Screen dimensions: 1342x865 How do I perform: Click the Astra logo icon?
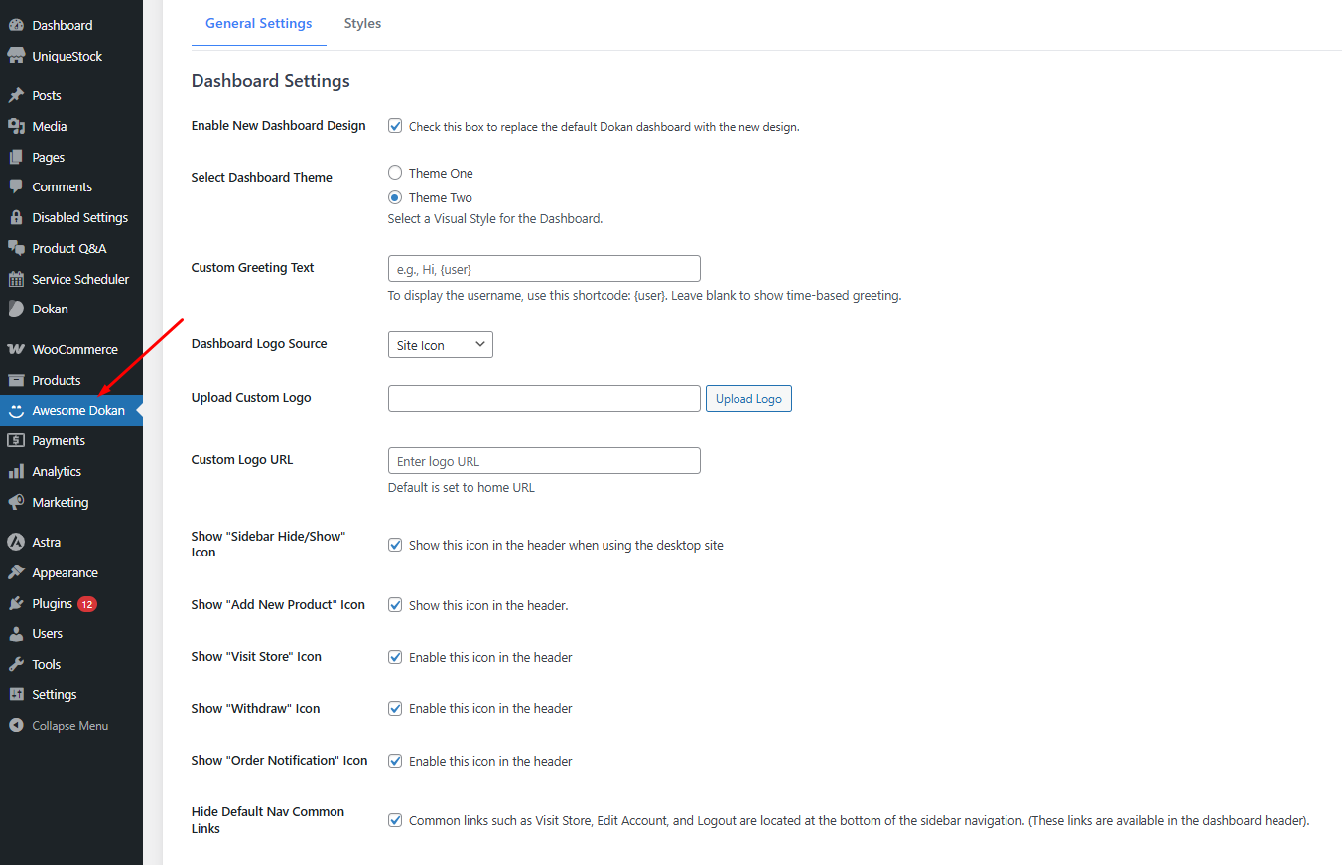pos(16,543)
